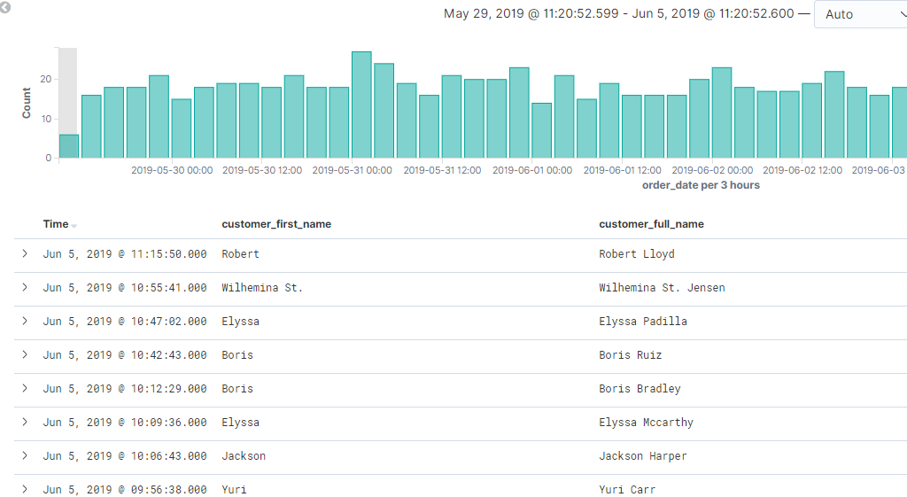Expand the Boris Ruiz row
Screen dimensions: 907x497
(25, 355)
